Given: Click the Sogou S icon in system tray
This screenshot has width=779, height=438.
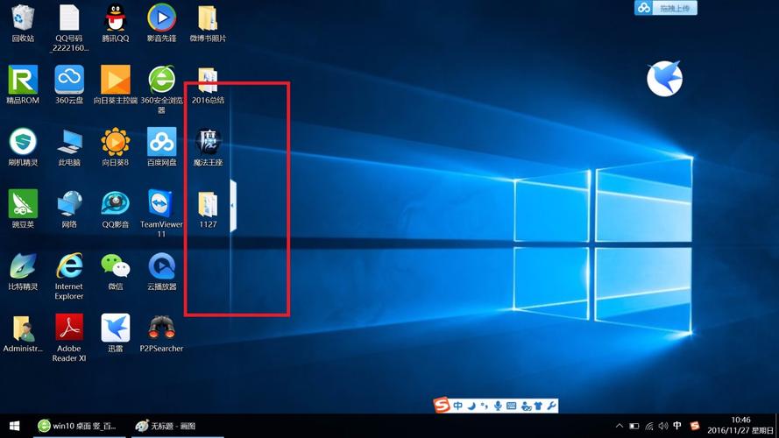Looking at the screenshot, I should tap(695, 426).
